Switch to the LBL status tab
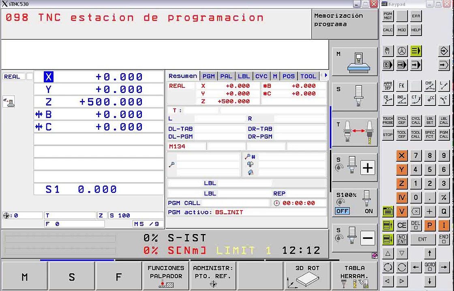454x291 pixels. pyautogui.click(x=244, y=76)
